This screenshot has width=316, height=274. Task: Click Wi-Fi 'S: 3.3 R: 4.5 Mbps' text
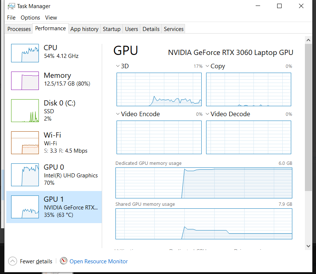[66, 151]
